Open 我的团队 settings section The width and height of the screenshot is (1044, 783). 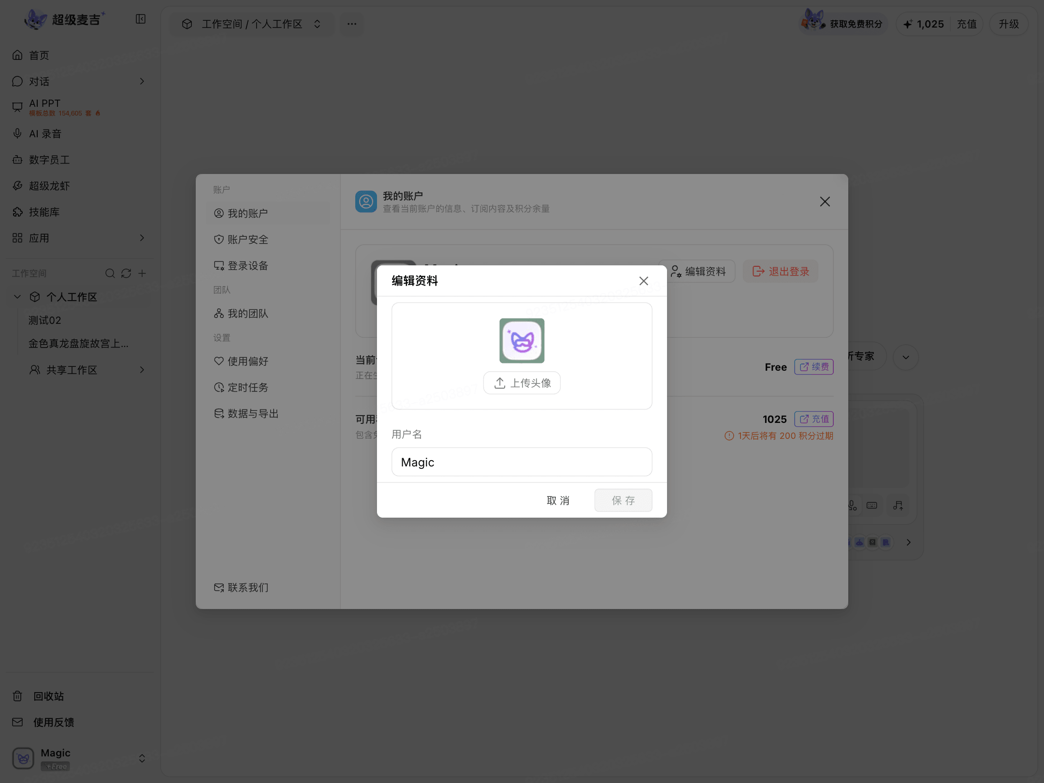click(x=268, y=313)
